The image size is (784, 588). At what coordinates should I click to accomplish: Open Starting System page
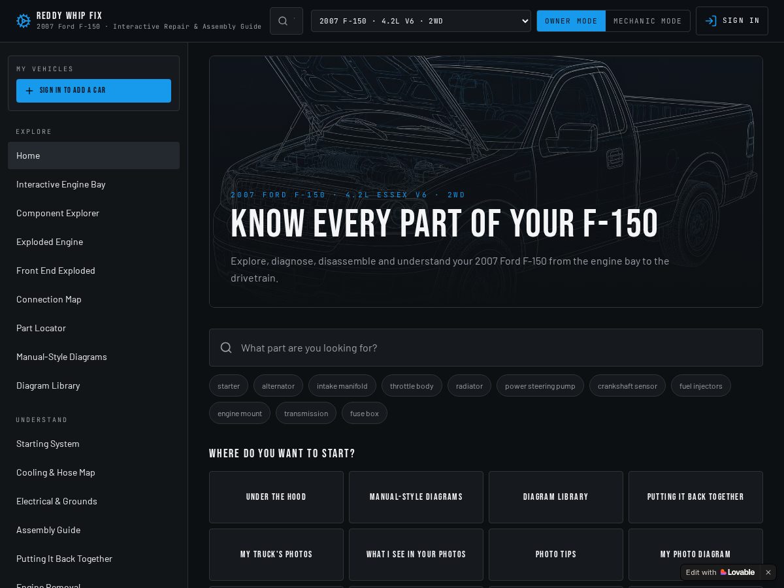click(93, 444)
